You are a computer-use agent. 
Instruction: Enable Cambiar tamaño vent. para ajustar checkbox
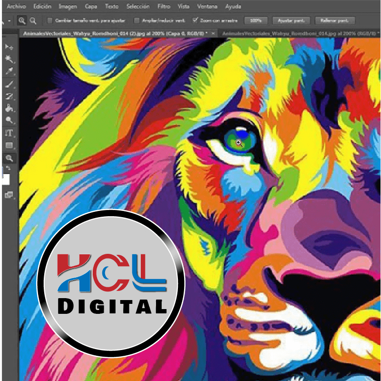click(50, 20)
